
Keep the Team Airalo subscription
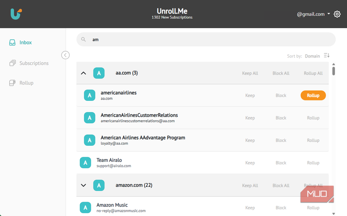pos(250,163)
